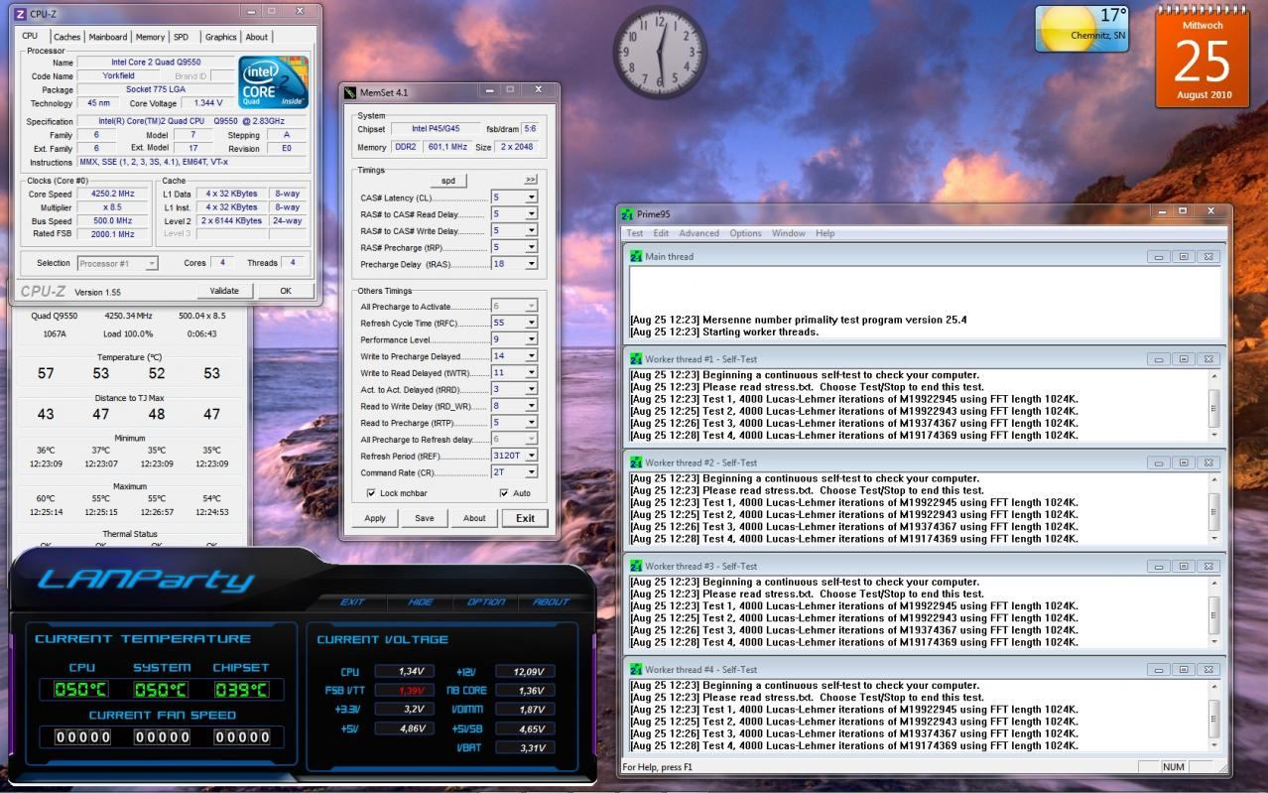Click the Worker thread #3 window icon
Viewport: 1268px width, 793px height.
636,566
